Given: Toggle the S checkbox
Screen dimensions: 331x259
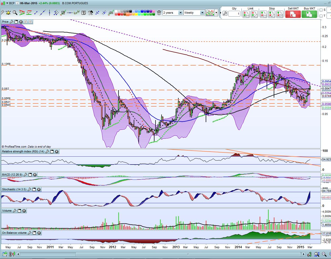Looking at the screenshot, I should (x=321, y=10).
